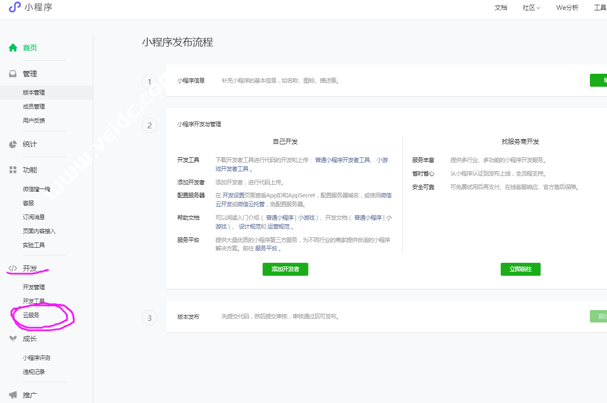
Task: Open 文档 in top navigation
Action: (x=501, y=8)
